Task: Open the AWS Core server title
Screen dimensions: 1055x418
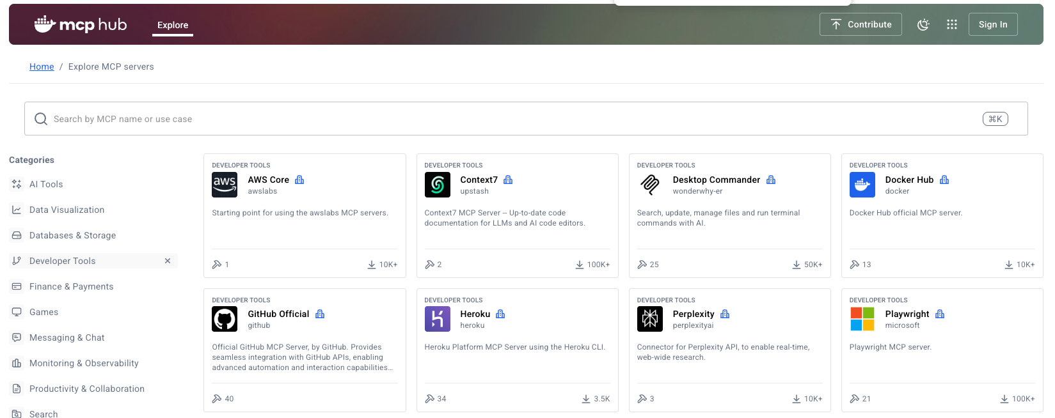Action: (x=269, y=180)
